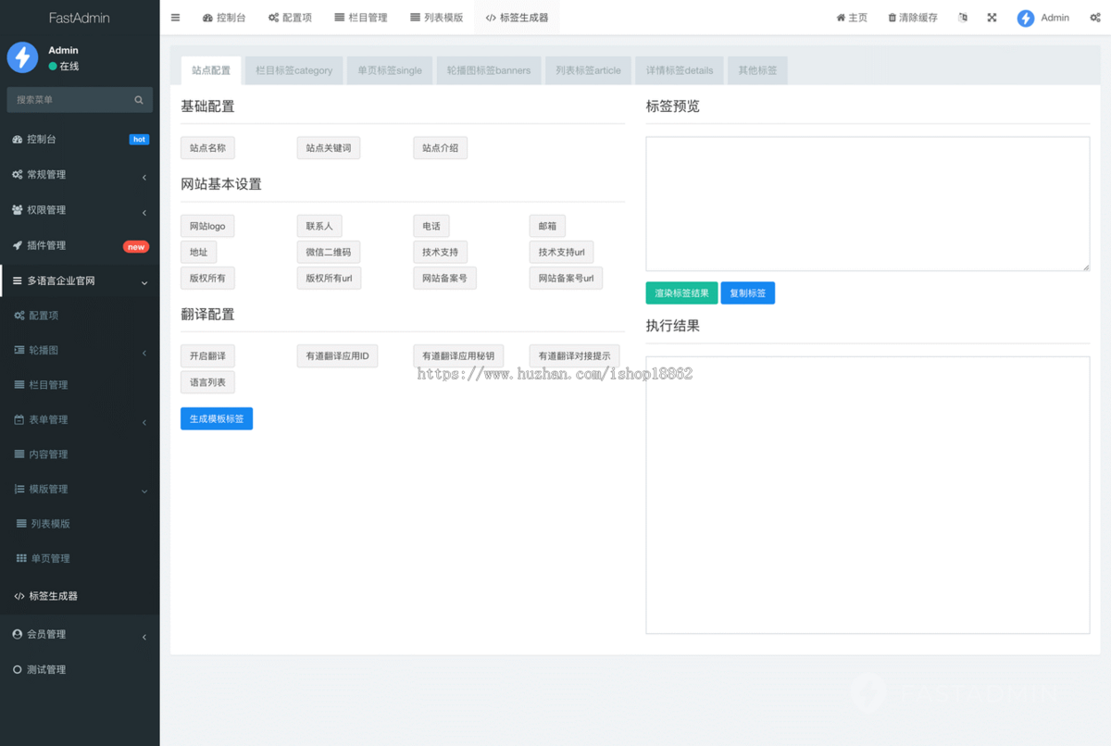Click the magnifier icon in the search menu box
The image size is (1111, 746).
[138, 99]
